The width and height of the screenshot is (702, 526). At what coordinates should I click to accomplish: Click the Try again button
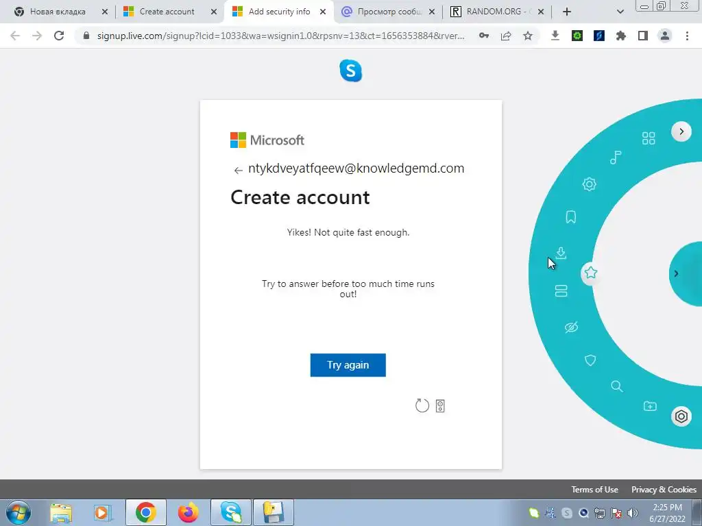(x=348, y=365)
